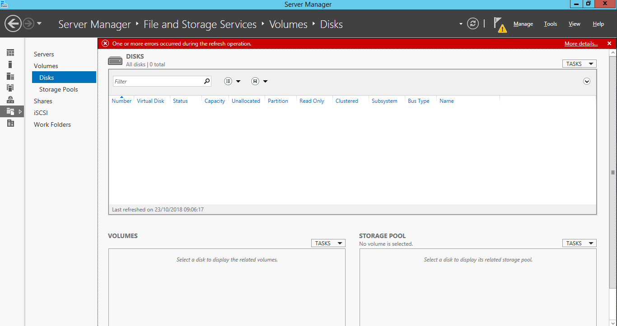
Task: Refresh Server Manager with the refresh icon
Action: coord(473,23)
